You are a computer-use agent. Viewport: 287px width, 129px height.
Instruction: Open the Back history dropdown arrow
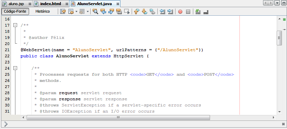point(76,12)
